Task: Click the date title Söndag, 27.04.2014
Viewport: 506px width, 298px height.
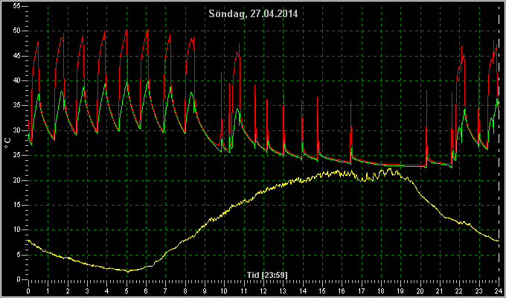Action: [253, 14]
